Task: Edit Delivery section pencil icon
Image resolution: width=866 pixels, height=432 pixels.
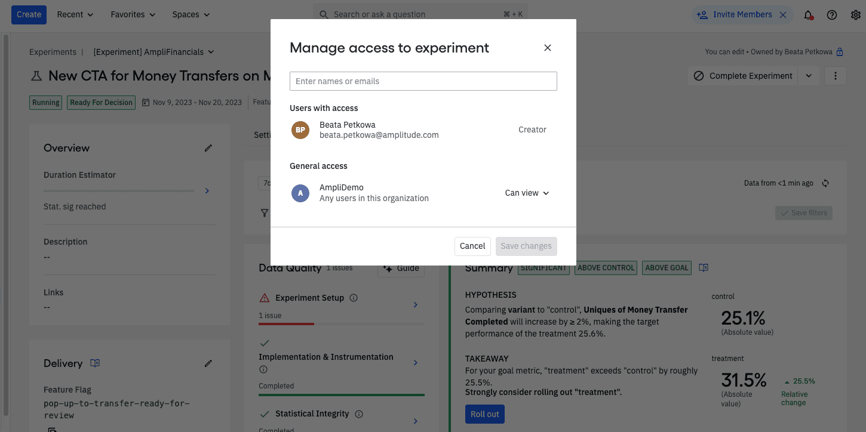Action: 208,363
